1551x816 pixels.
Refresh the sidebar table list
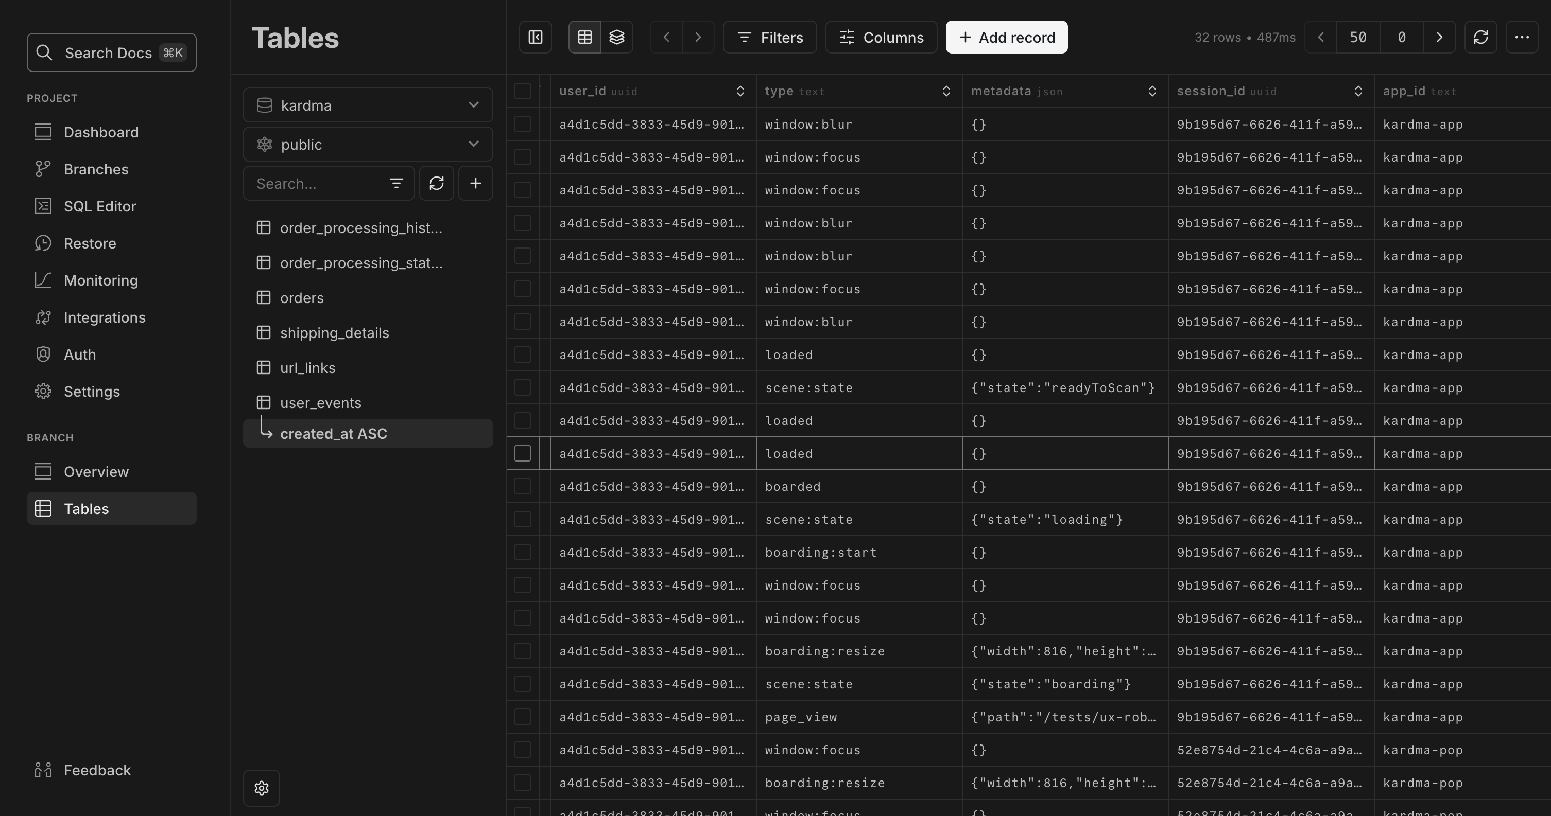pyautogui.click(x=436, y=184)
